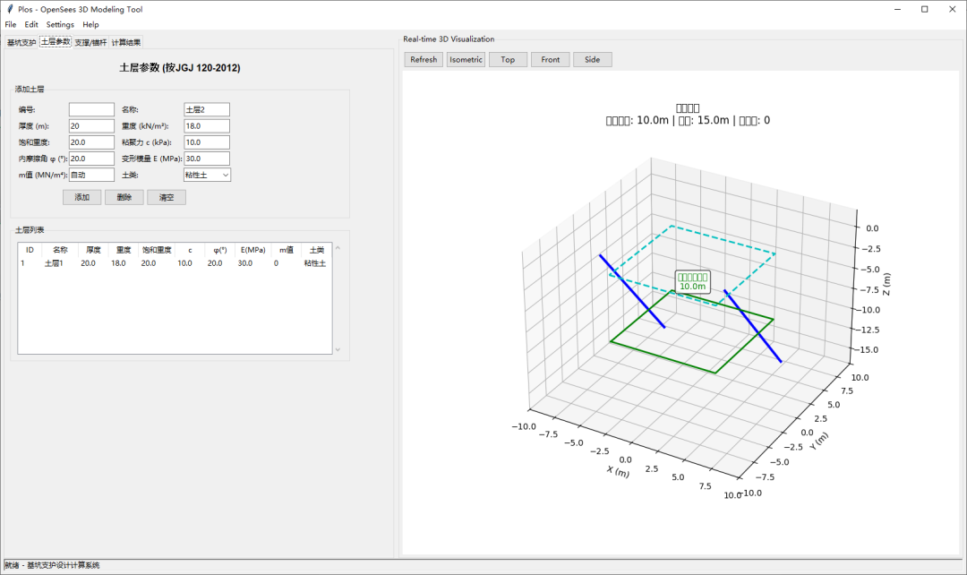Click the 内摩擦角 φ input field
Screen dimensions: 967x575
click(x=91, y=159)
